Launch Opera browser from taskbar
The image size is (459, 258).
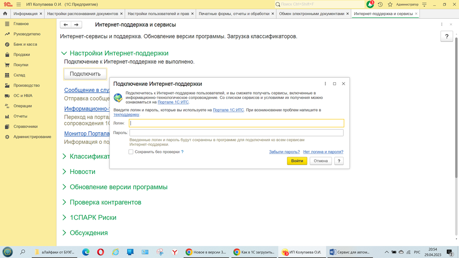click(100, 252)
